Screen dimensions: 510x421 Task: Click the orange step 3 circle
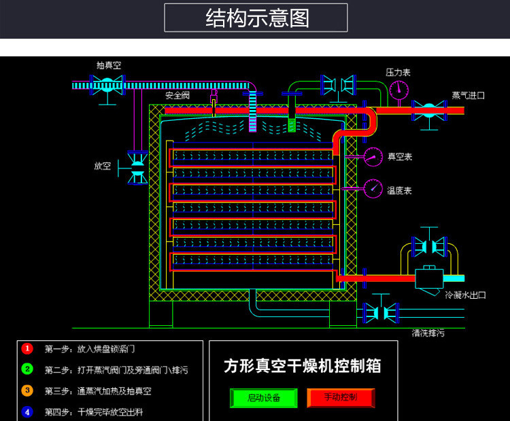(x=27, y=390)
